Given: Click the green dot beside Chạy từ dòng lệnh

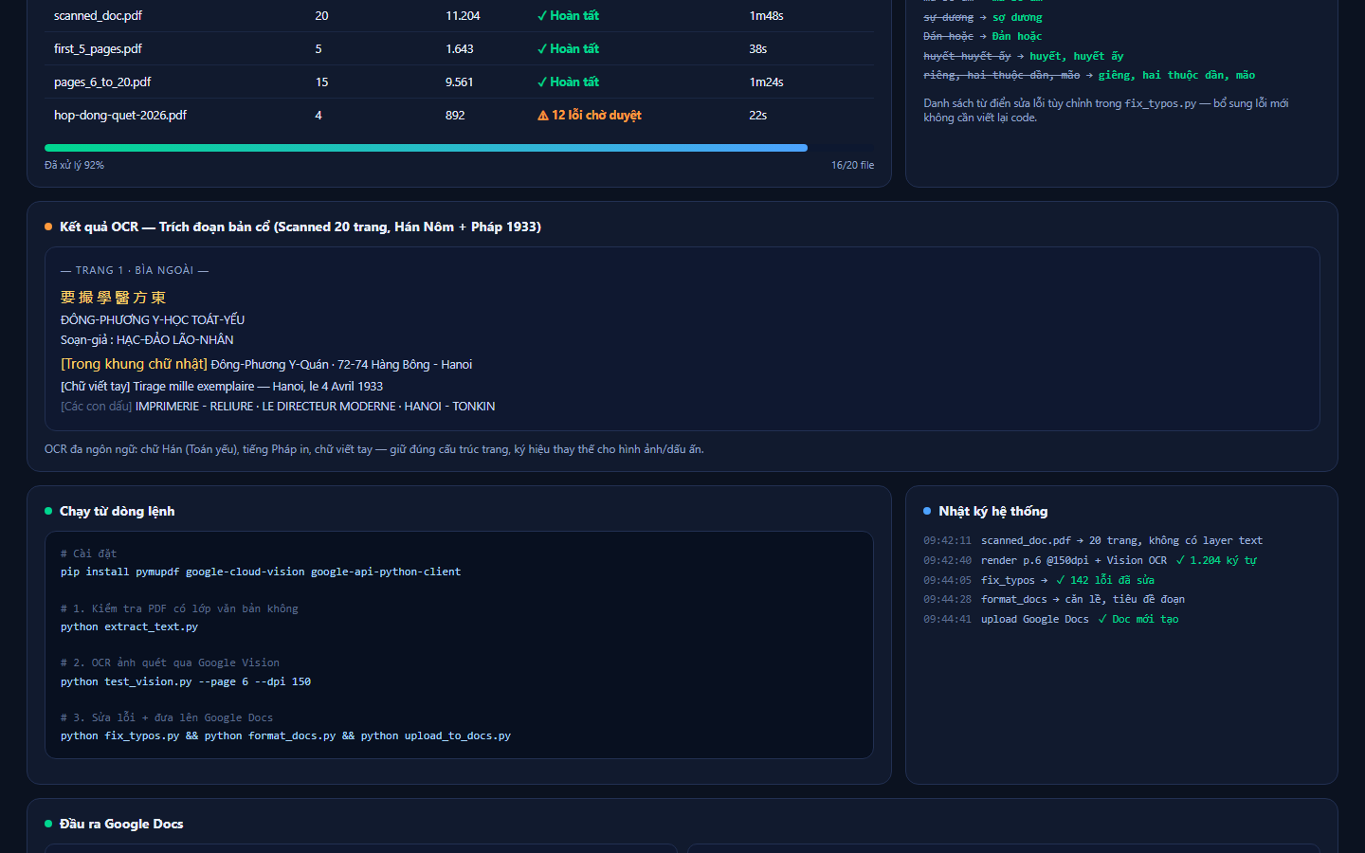Looking at the screenshot, I should pos(48,511).
